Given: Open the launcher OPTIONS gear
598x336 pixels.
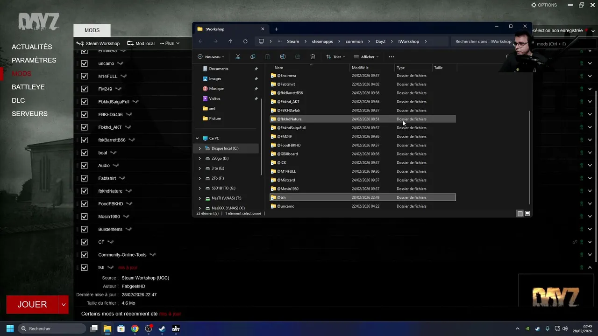Looking at the screenshot, I should pos(544,5).
